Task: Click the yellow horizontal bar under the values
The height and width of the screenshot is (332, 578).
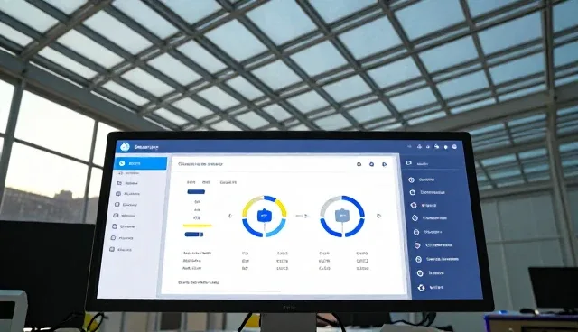Action: 198,226
